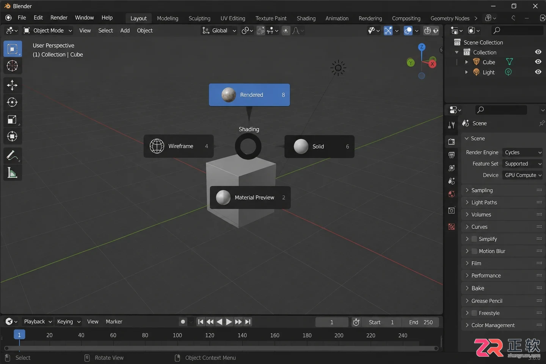Switch to the Shading workspace tab
The height and width of the screenshot is (364, 546).
(x=306, y=18)
